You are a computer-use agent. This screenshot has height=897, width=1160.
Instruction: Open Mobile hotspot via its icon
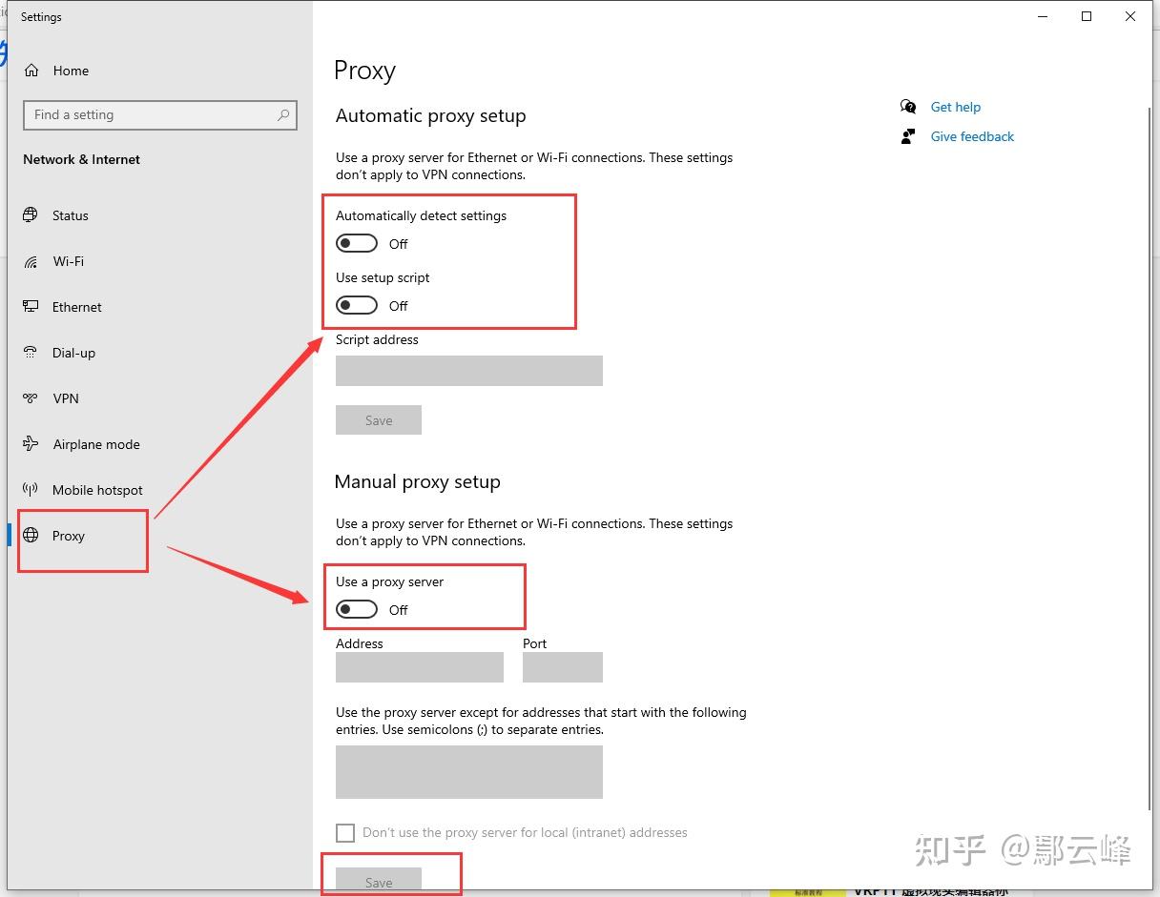(31, 490)
